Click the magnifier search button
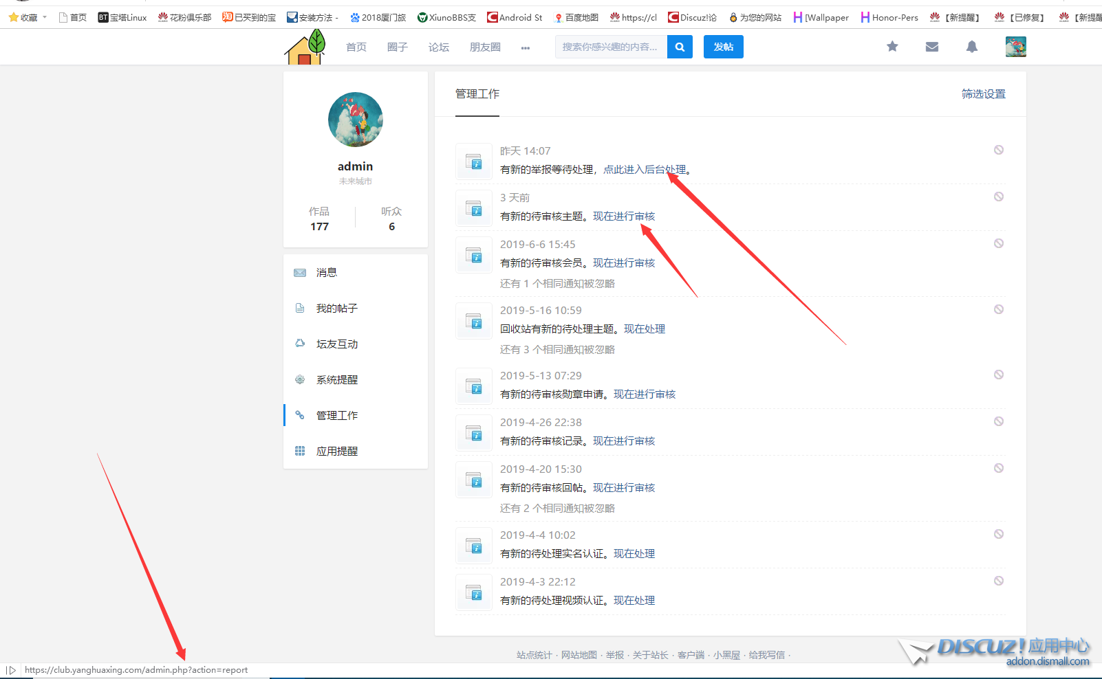 pos(680,47)
